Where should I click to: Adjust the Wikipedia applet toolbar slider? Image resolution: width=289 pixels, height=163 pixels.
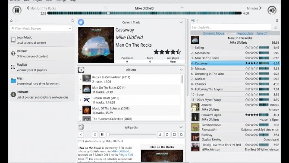coord(131,134)
